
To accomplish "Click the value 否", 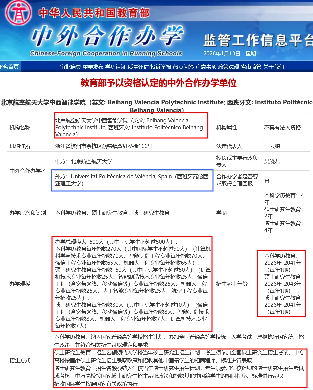I will coord(267,180).
